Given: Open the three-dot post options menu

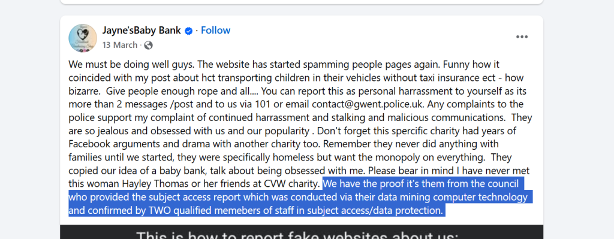Looking at the screenshot, I should (522, 37).
